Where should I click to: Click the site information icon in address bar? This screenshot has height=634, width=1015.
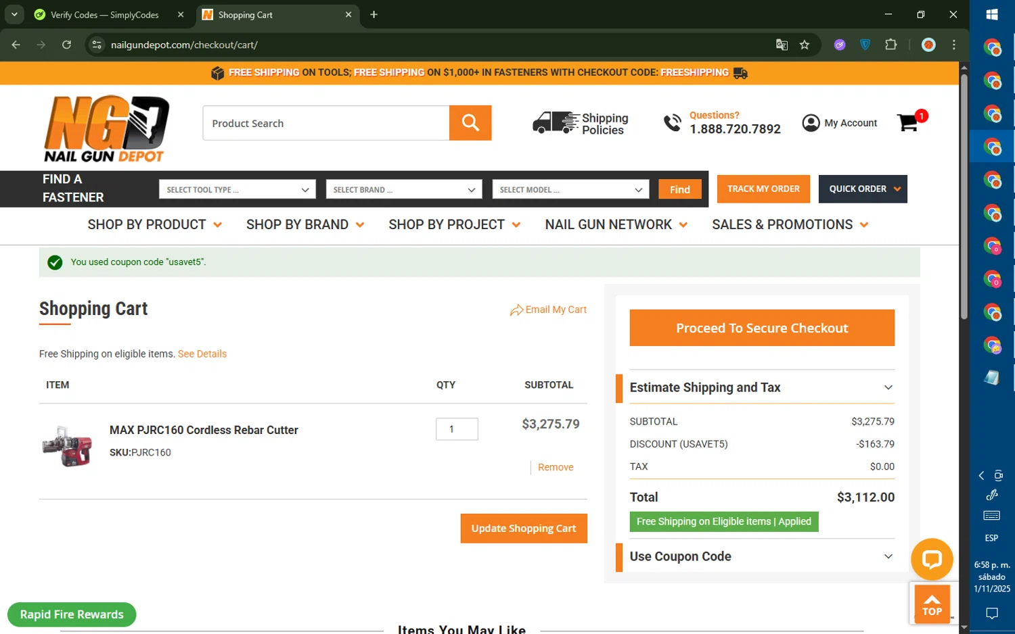pos(97,45)
